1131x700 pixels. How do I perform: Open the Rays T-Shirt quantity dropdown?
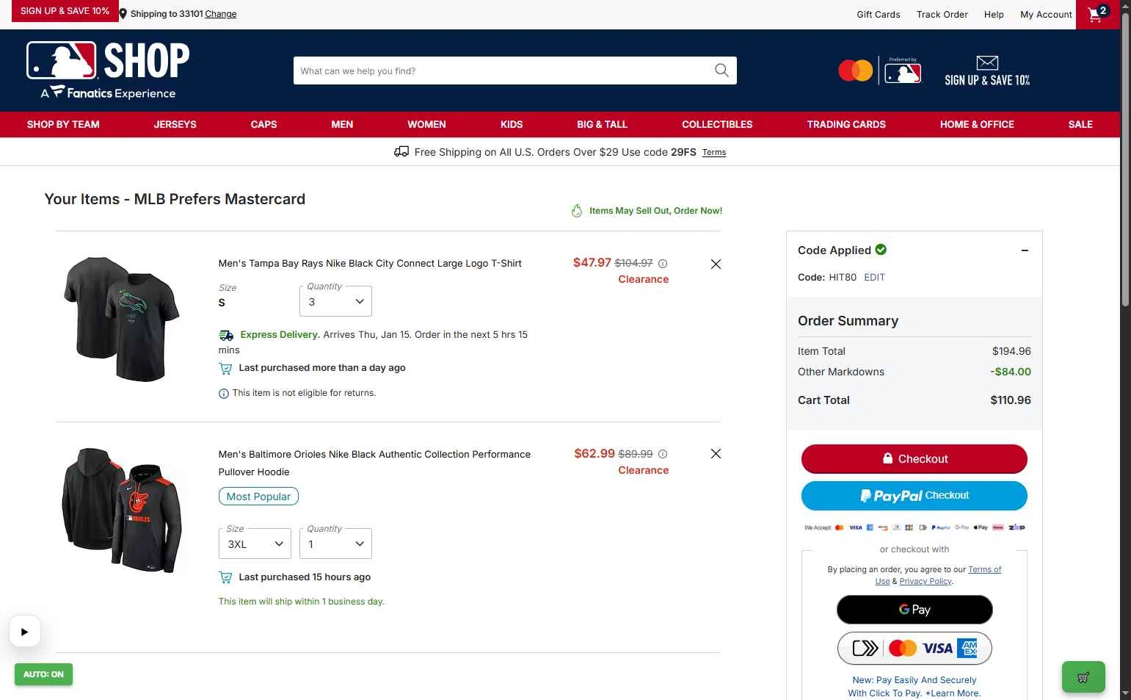(335, 301)
